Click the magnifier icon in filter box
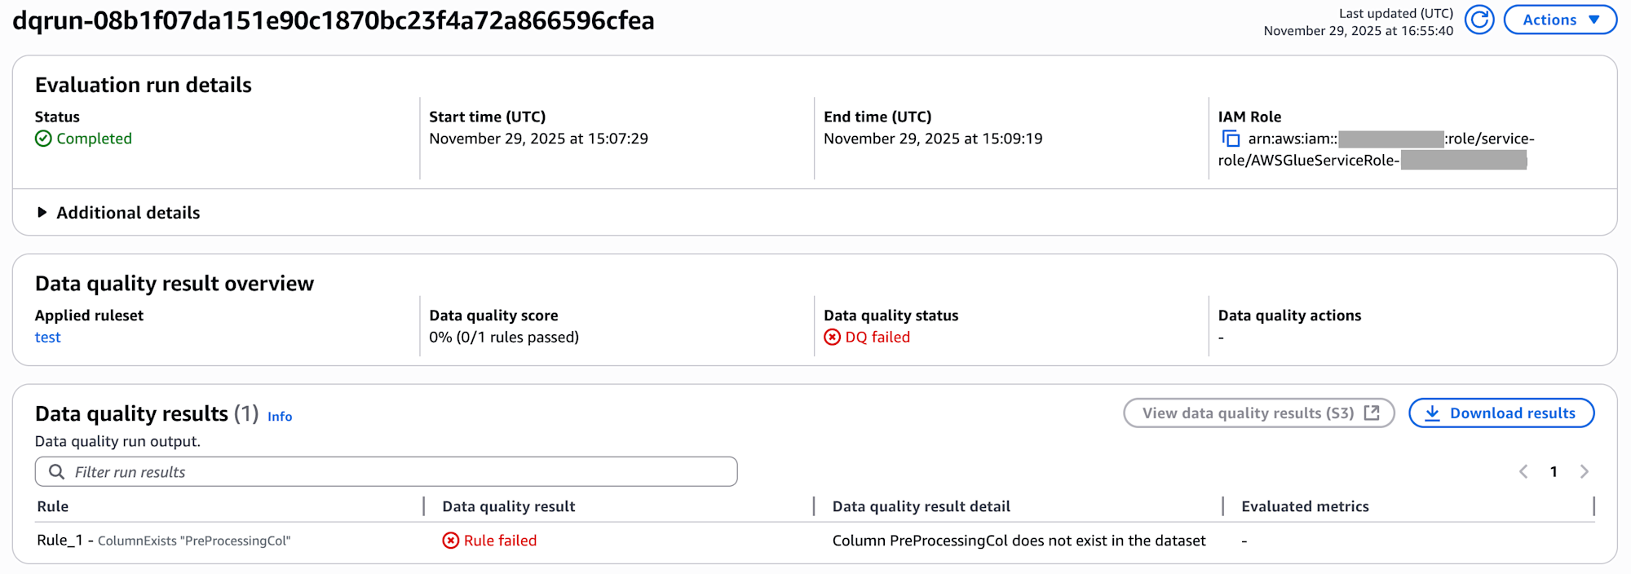Viewport: 1631px width, 574px height. (x=56, y=472)
